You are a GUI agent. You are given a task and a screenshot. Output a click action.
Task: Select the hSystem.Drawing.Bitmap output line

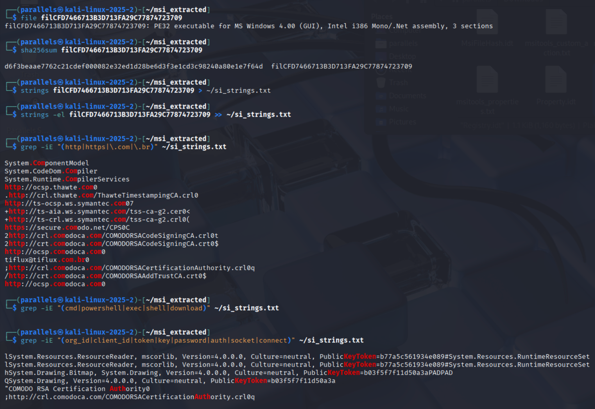[229, 373]
